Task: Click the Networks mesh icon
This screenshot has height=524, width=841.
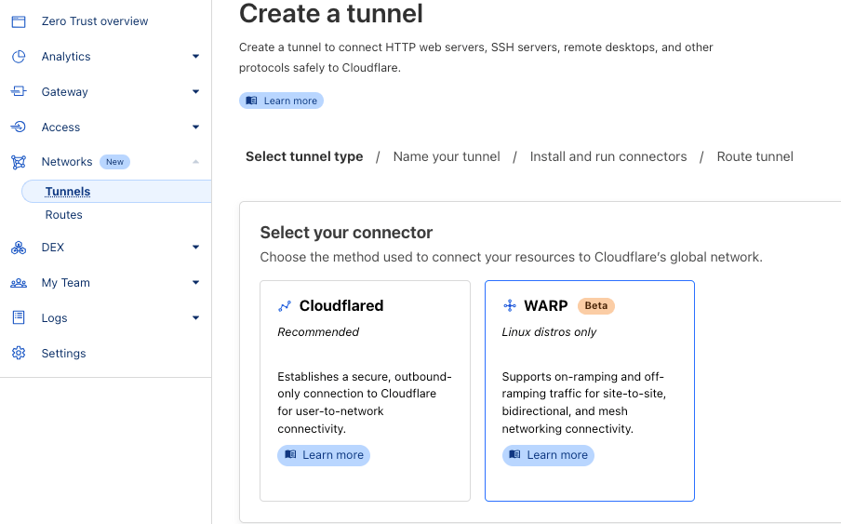Action: coord(19,162)
